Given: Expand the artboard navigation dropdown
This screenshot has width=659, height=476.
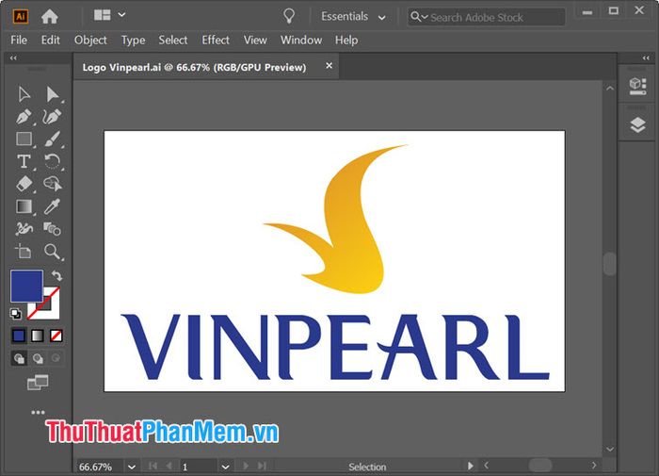Looking at the screenshot, I should pyautogui.click(x=225, y=467).
